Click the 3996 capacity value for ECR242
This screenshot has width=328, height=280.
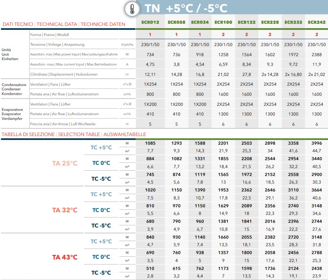[317, 143]
